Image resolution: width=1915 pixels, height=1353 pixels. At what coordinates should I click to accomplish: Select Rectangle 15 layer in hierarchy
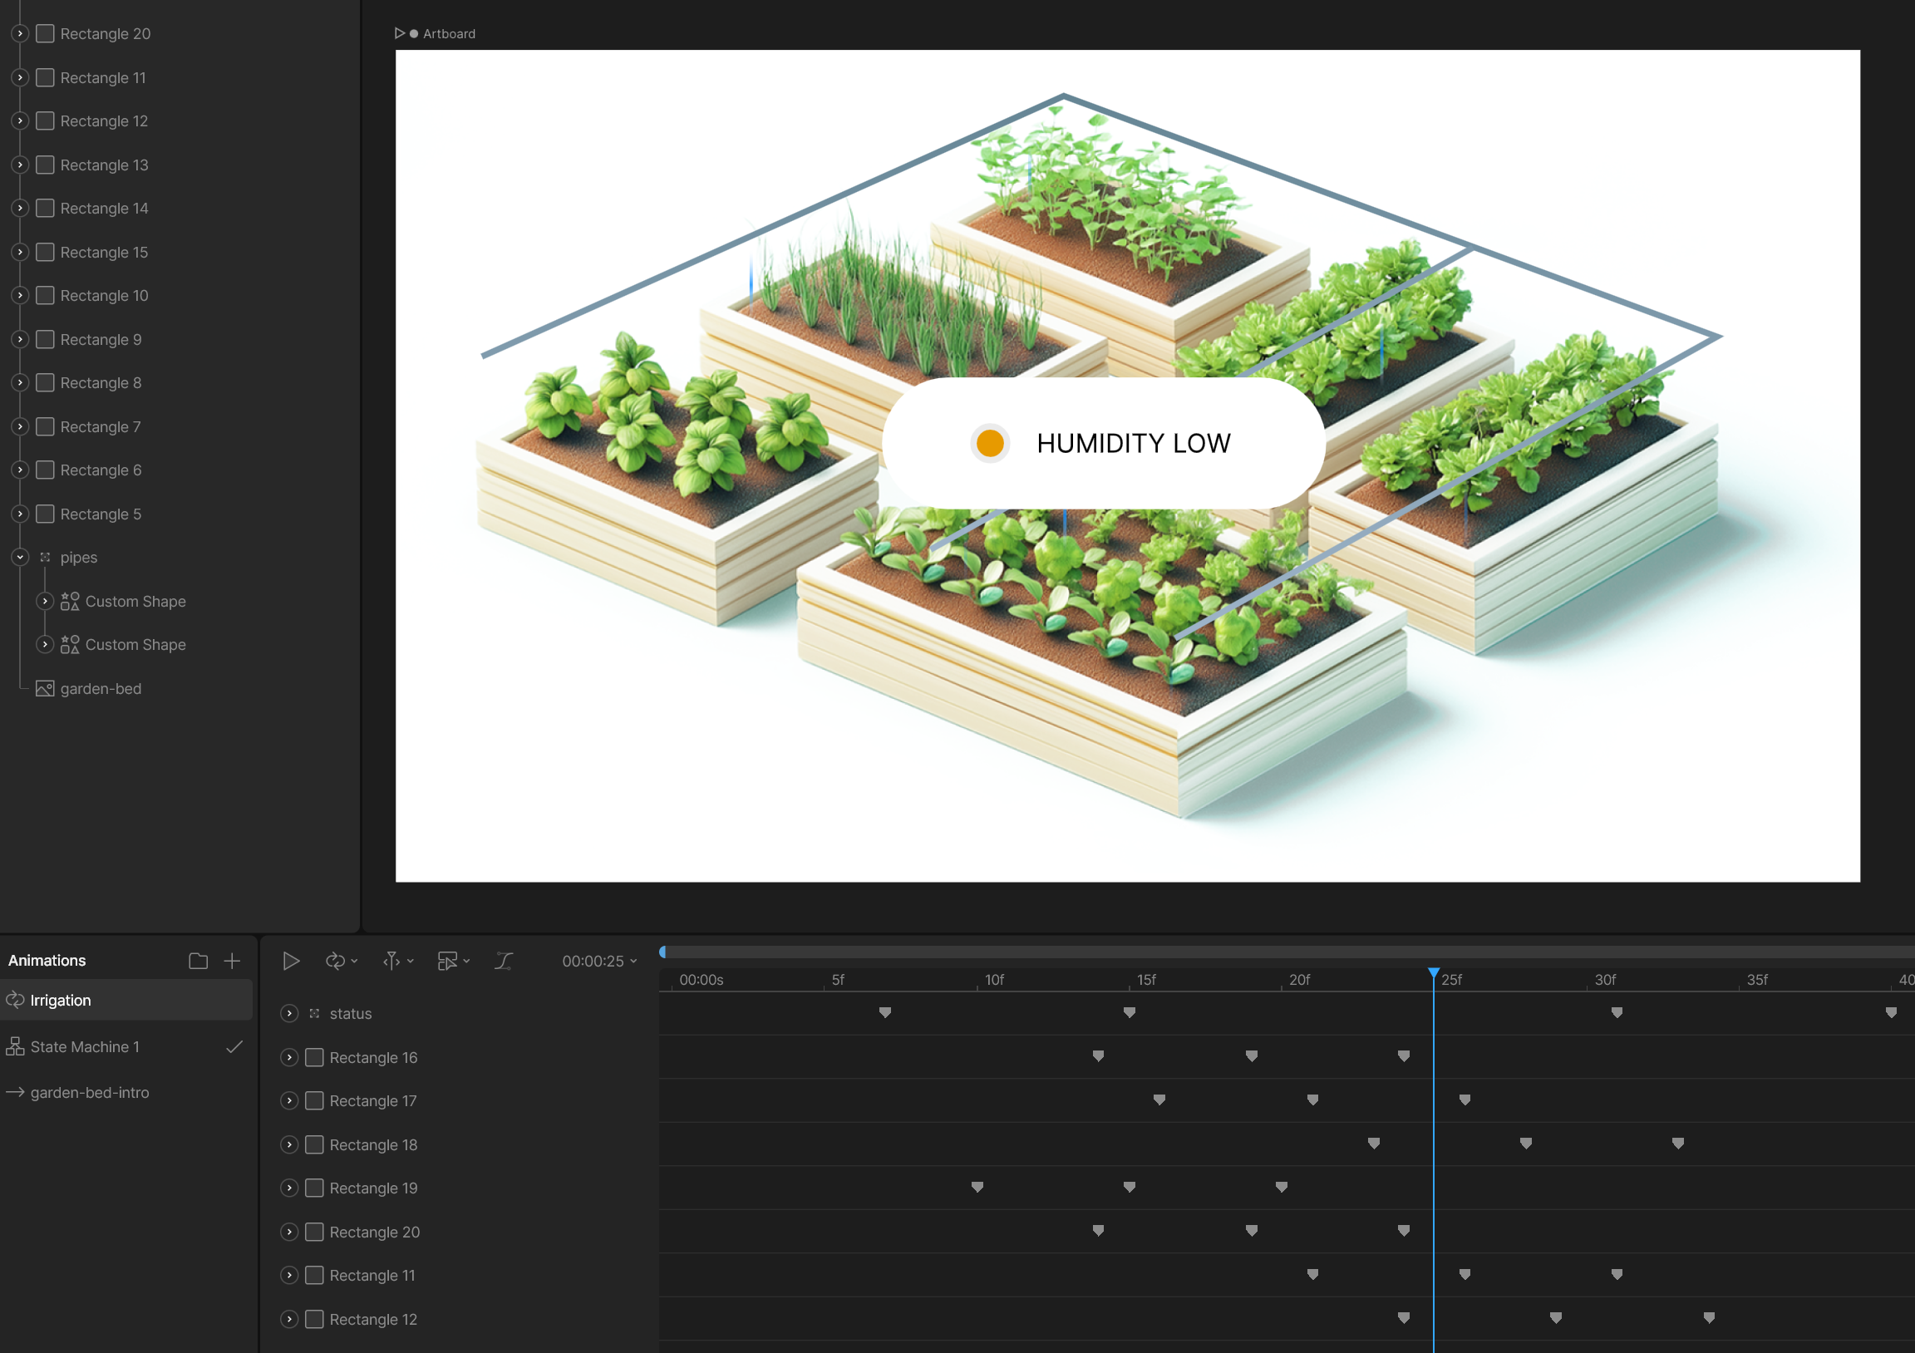click(104, 252)
